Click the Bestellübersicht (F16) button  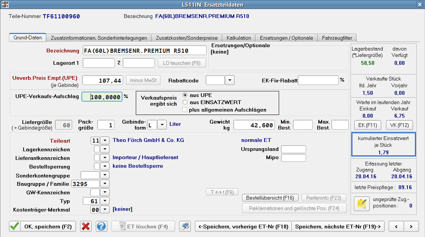(270, 198)
